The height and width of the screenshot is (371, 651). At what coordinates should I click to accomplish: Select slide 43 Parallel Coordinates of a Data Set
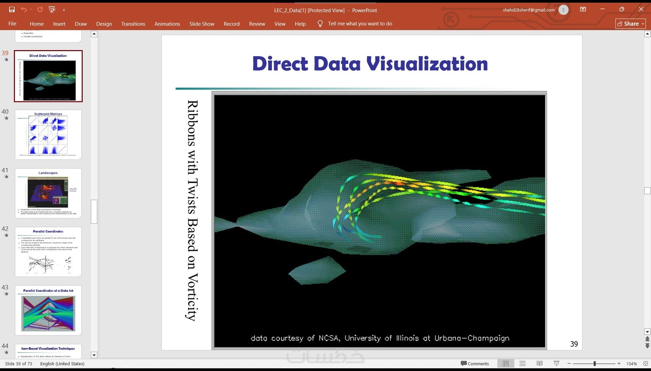click(48, 310)
